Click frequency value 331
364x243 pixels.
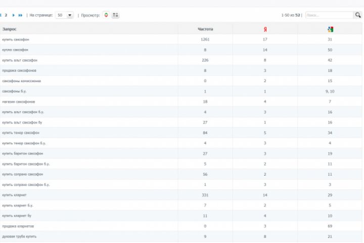[205, 195]
